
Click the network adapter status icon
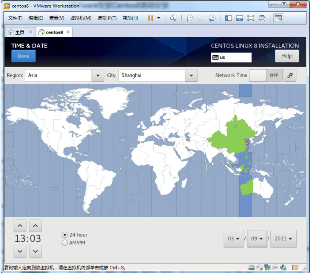pos(267,267)
